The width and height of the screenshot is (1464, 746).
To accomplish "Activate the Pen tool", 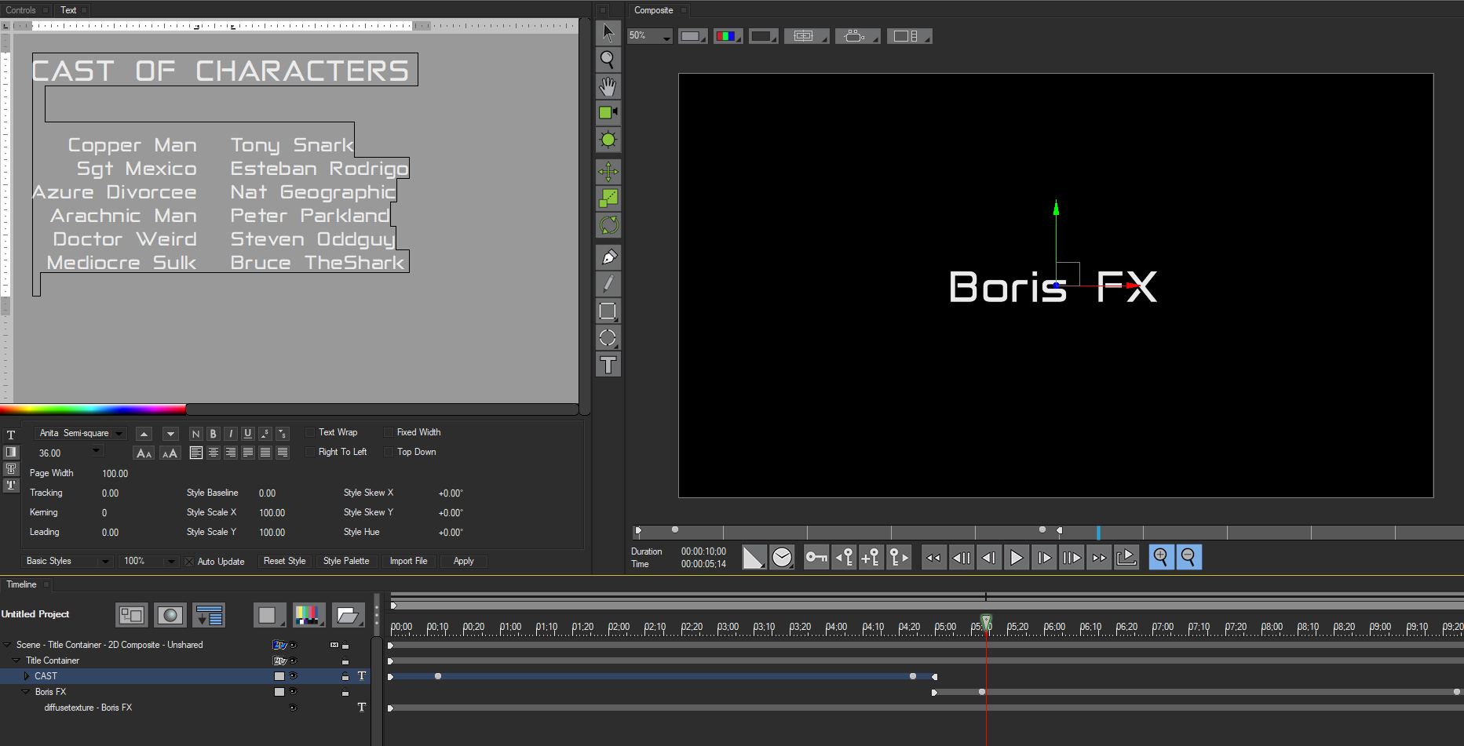I will click(x=608, y=256).
